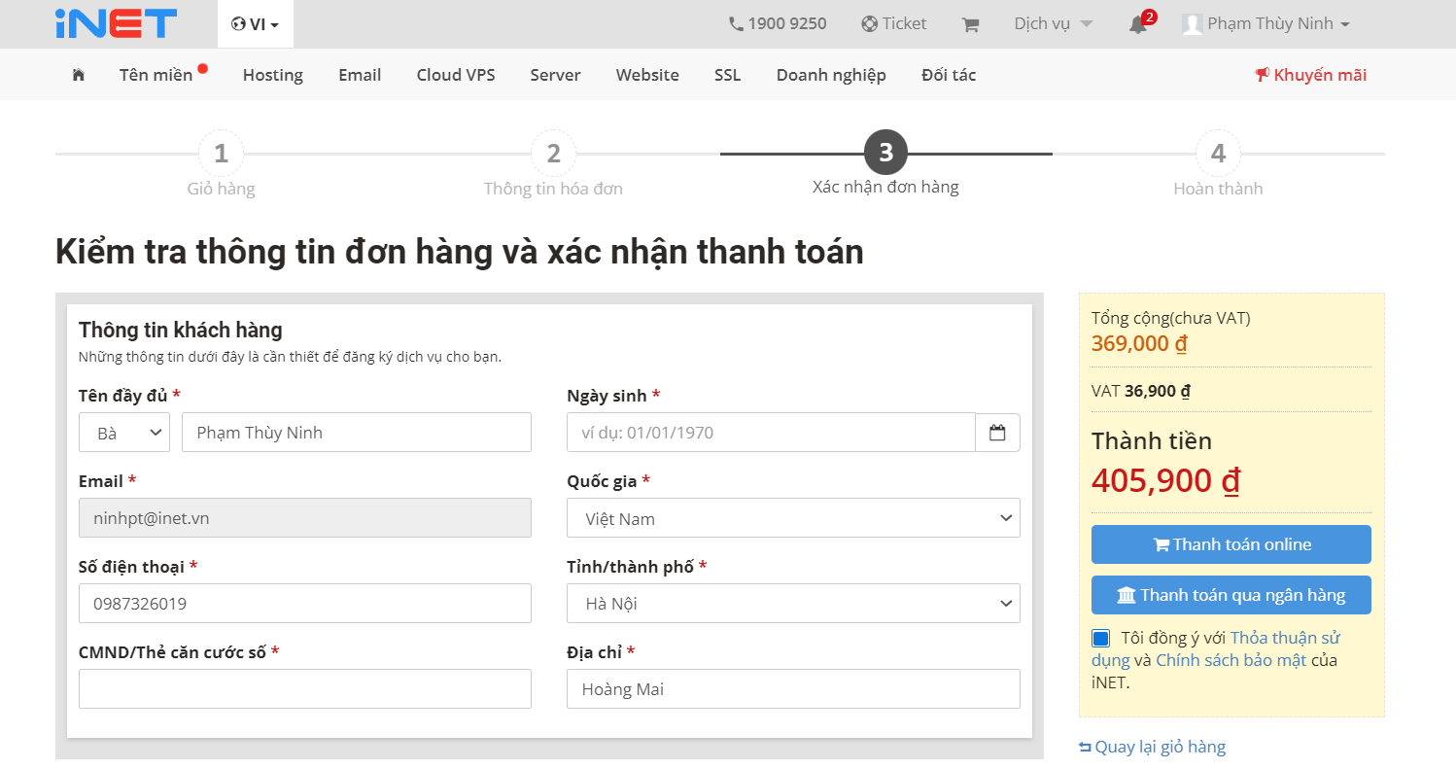Viewport: 1456px width, 769px height.
Task: Click the CMND identity number field
Action: tap(304, 688)
